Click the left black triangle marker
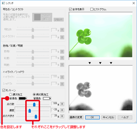The image size is (137, 129). pyautogui.click(x=90, y=63)
